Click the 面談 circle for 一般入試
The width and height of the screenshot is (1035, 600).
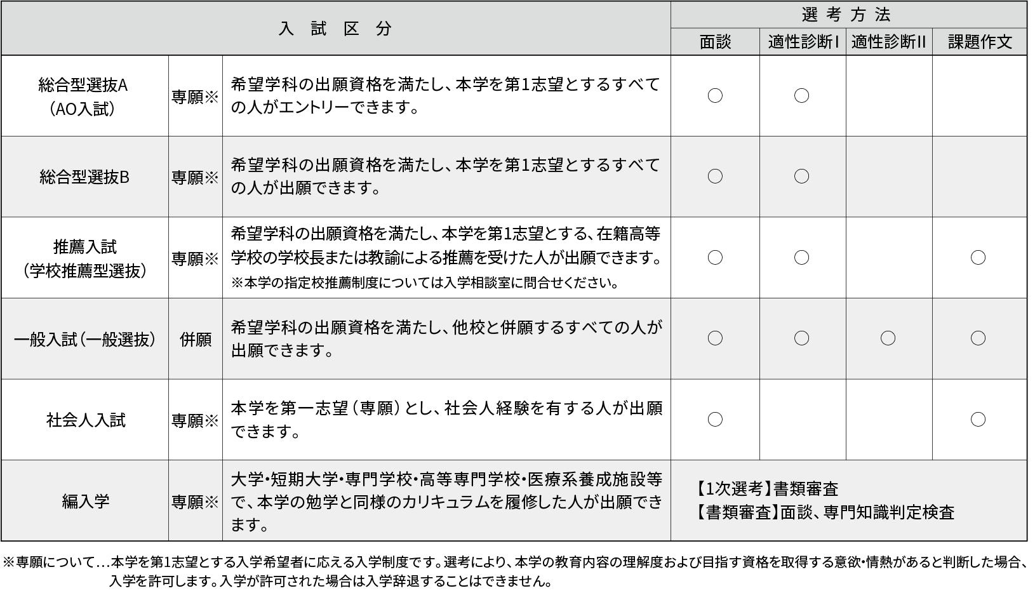coord(715,338)
